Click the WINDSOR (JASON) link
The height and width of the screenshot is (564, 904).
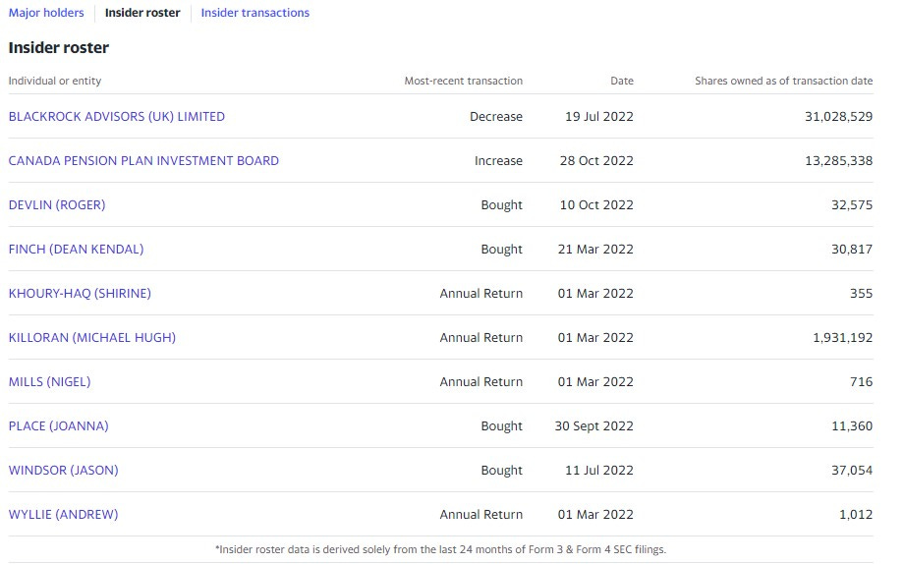(x=64, y=470)
